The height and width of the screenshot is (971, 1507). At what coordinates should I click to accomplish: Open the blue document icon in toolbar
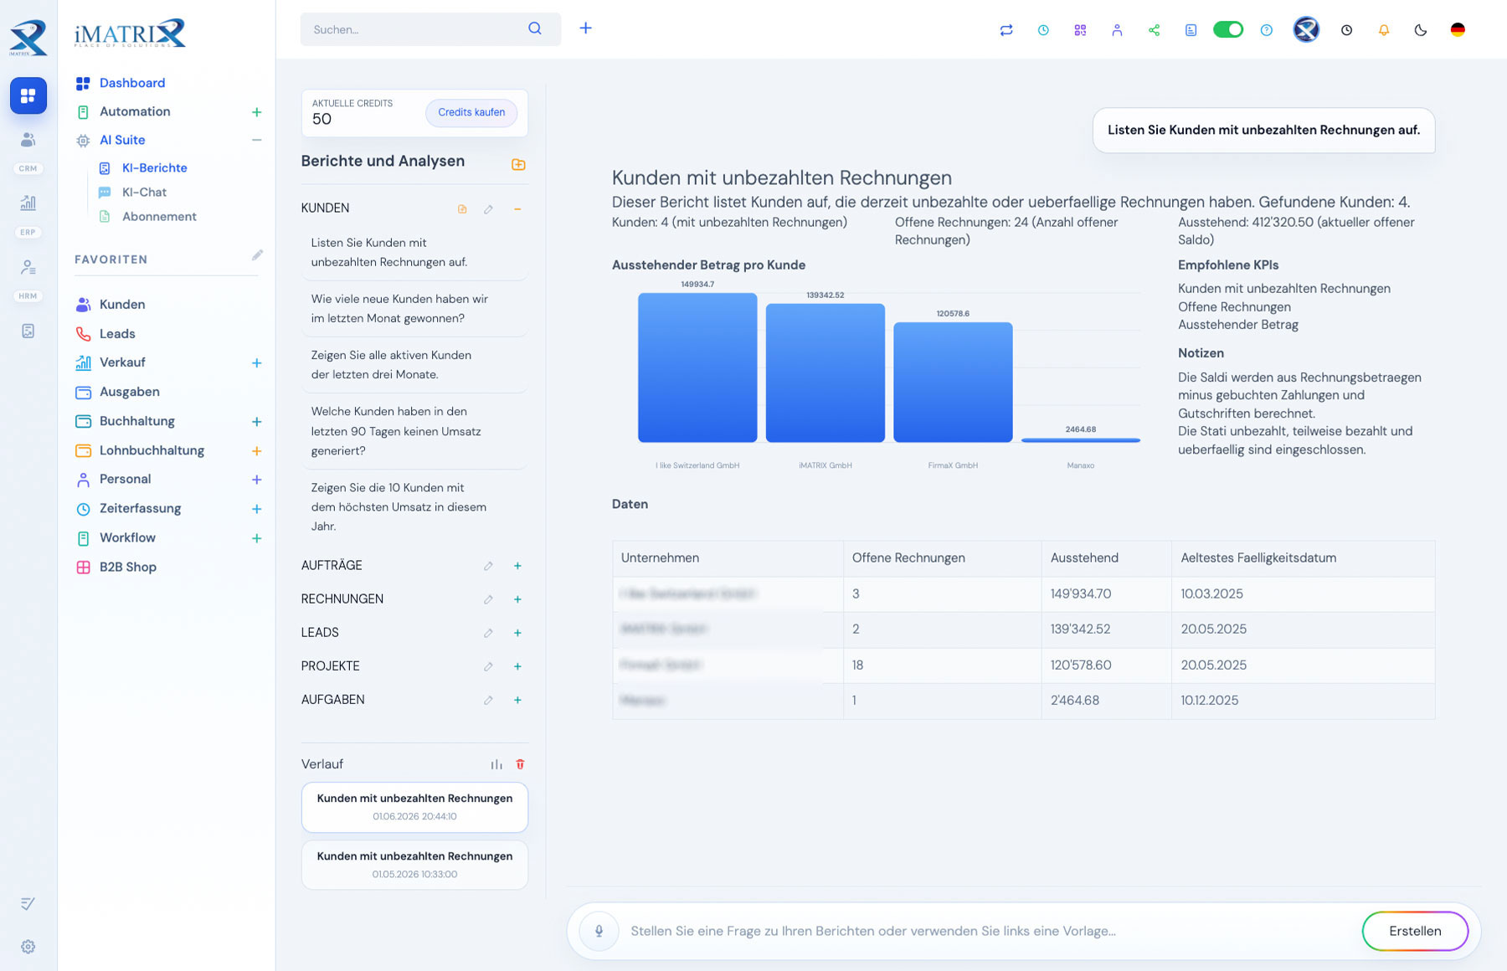click(1191, 30)
